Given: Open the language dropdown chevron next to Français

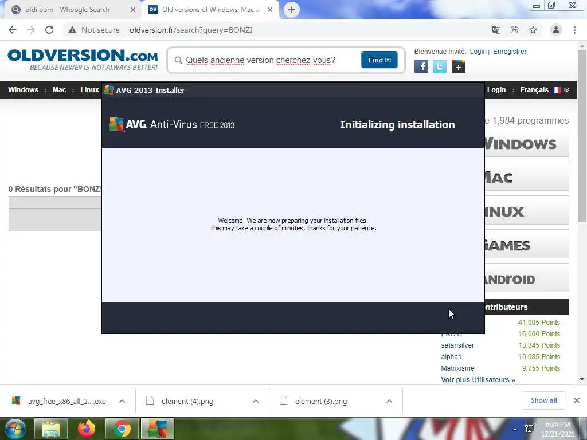Looking at the screenshot, I should click(x=566, y=90).
